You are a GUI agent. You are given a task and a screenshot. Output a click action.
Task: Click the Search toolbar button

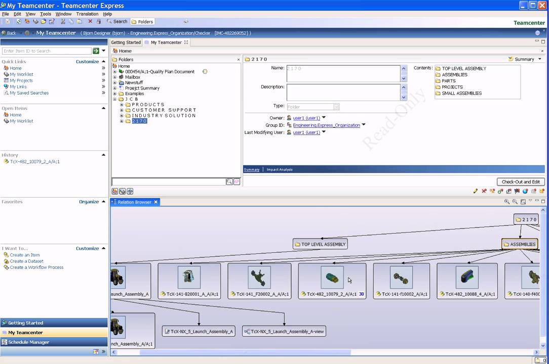[117, 21]
